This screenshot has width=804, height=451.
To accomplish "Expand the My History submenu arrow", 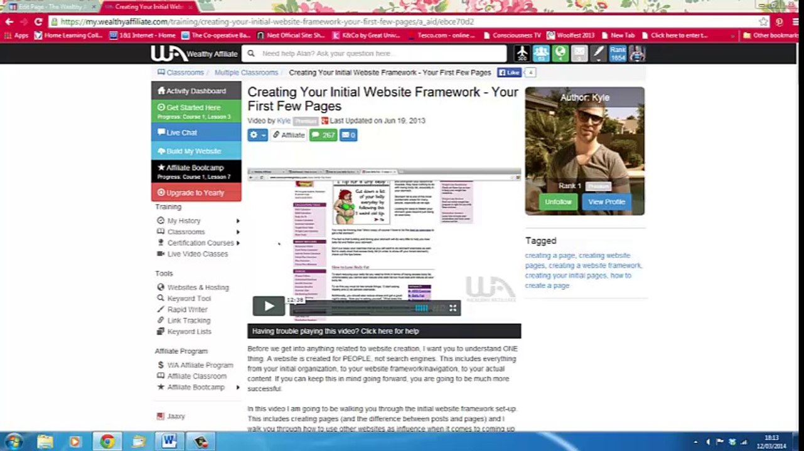I will click(238, 221).
